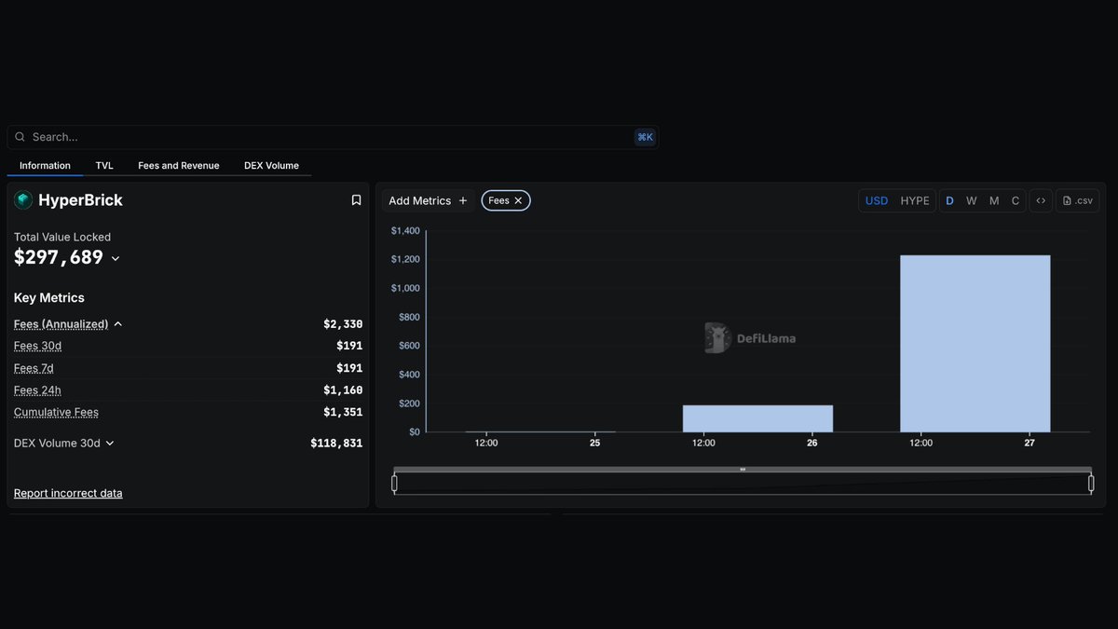Image resolution: width=1118 pixels, height=629 pixels.
Task: Click the Key Metrics heading
Action: (49, 298)
